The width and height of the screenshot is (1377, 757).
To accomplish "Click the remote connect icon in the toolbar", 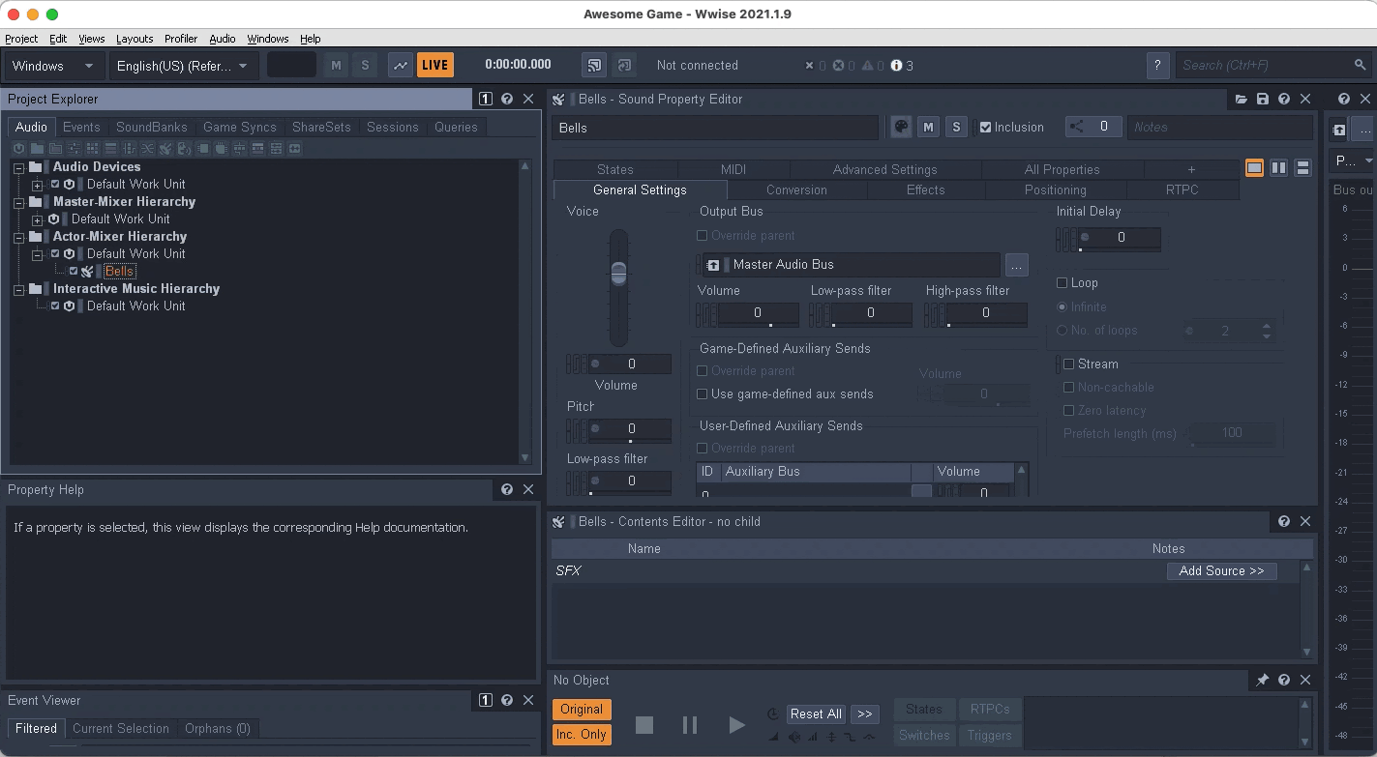I will pyautogui.click(x=591, y=65).
